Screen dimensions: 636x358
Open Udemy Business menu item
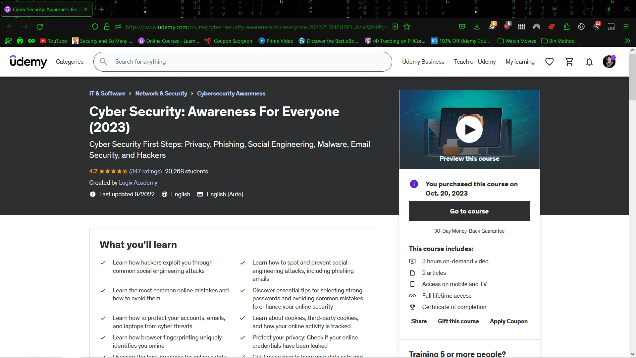[423, 62]
